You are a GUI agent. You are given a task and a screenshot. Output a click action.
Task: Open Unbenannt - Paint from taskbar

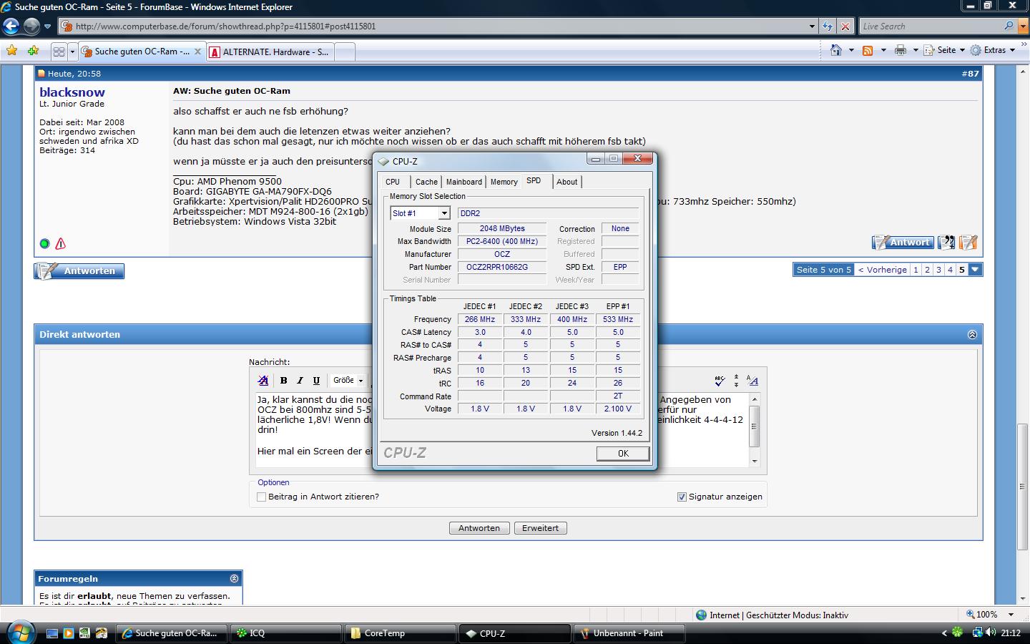pos(629,633)
